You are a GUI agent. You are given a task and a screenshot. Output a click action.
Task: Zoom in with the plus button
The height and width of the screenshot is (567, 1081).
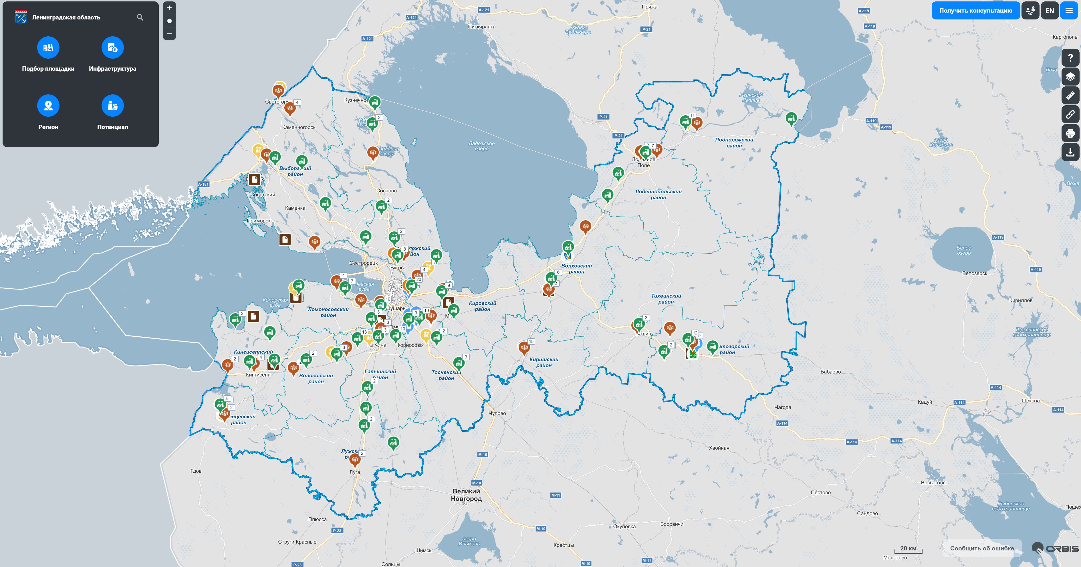[x=170, y=7]
